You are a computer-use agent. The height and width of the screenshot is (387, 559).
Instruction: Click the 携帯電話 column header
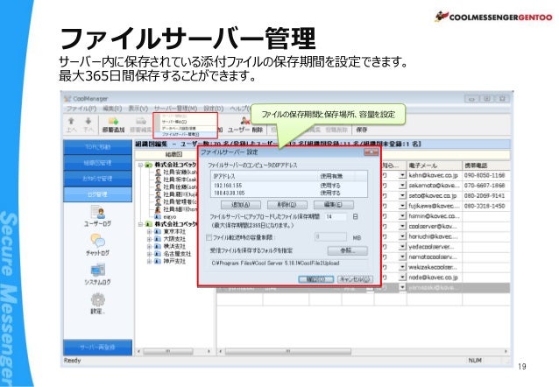[486, 165]
